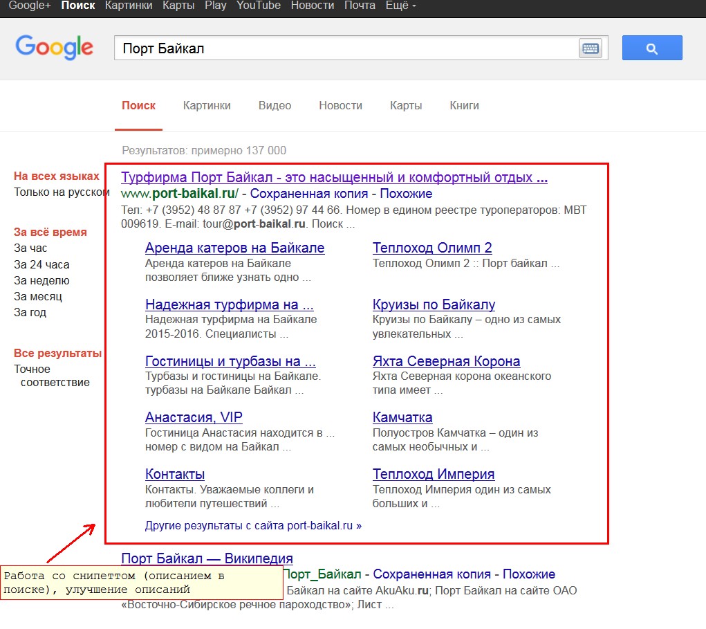The height and width of the screenshot is (629, 706).
Task: Click the Google logo
Action: pyautogui.click(x=54, y=47)
